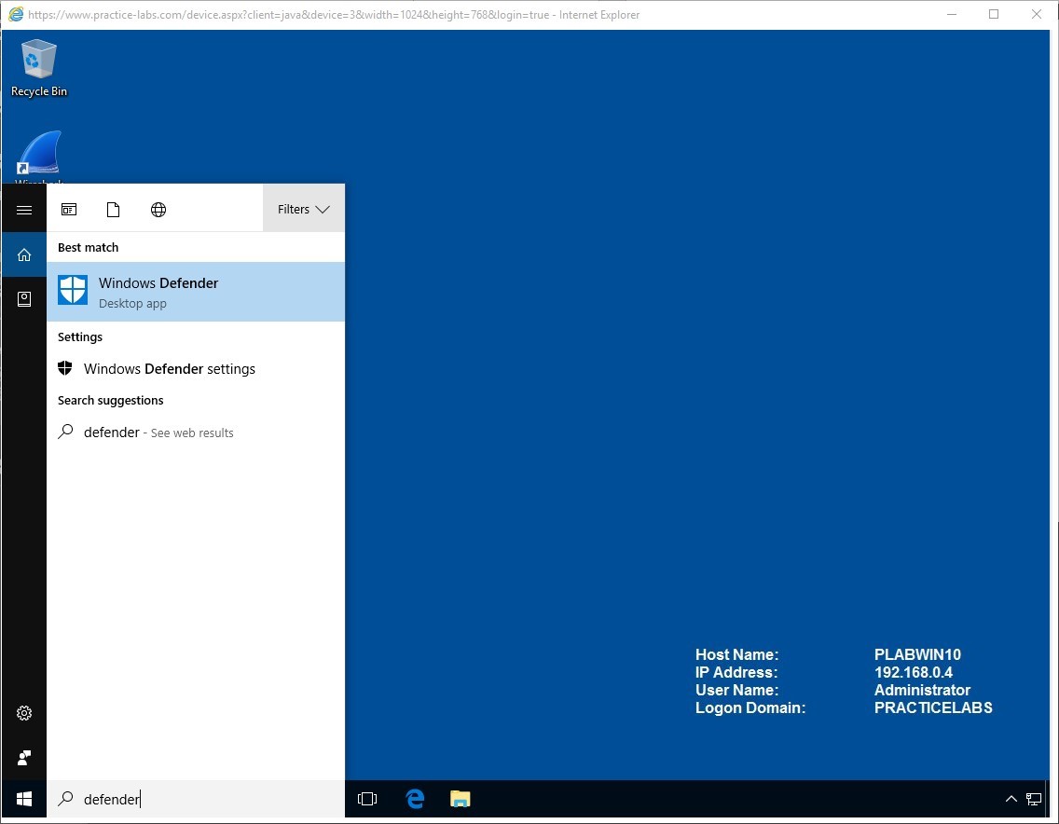Open defender web results suggestion

click(196, 433)
